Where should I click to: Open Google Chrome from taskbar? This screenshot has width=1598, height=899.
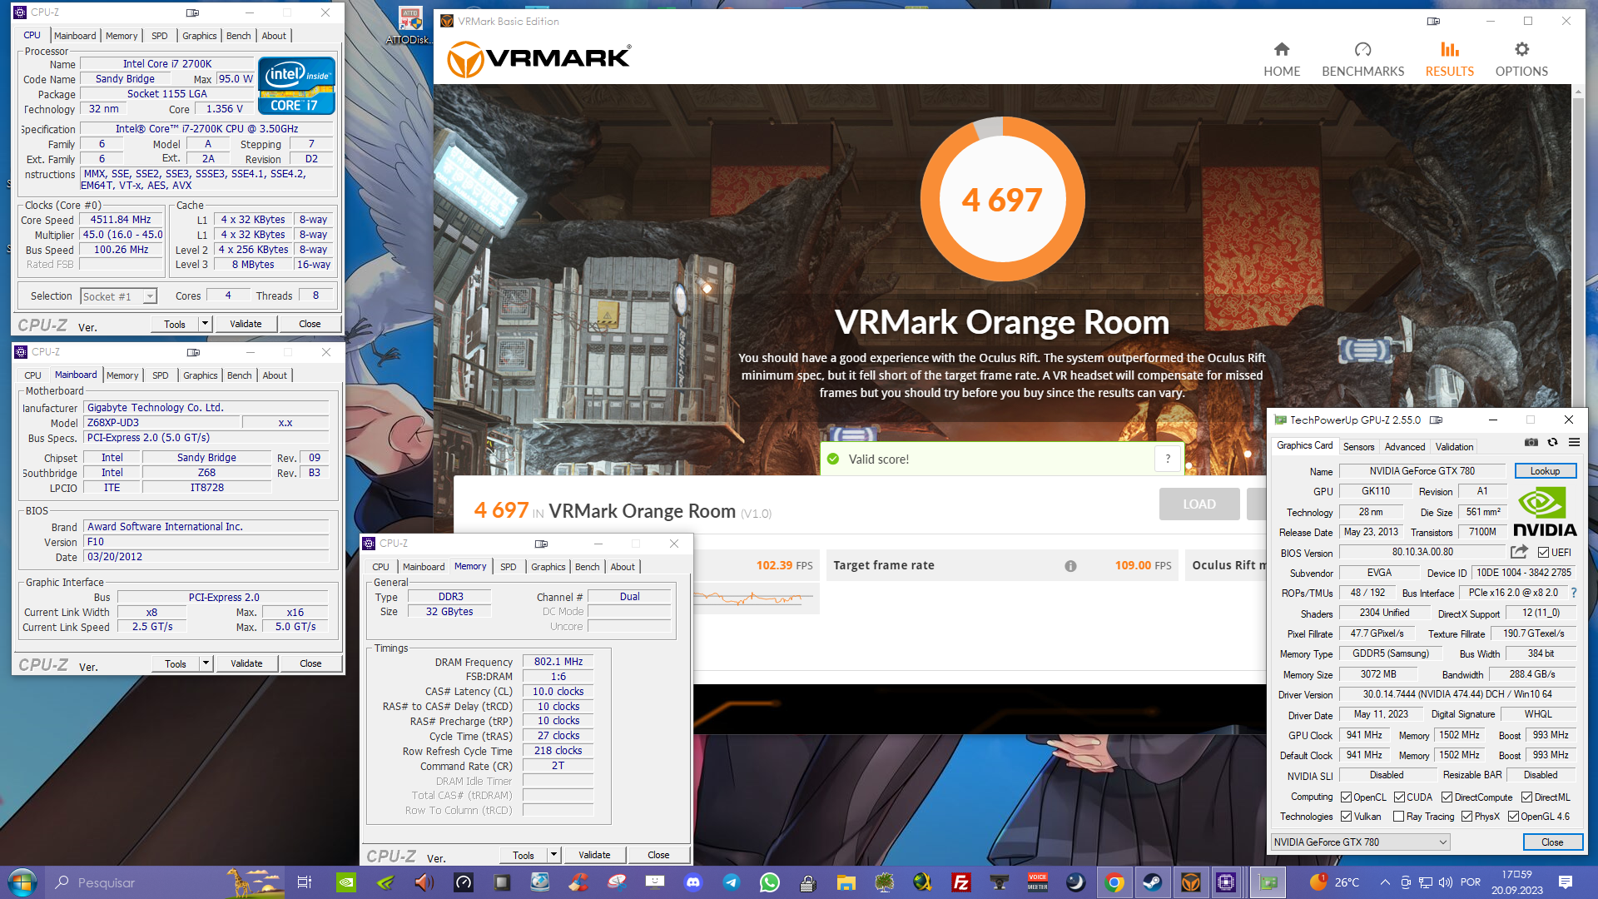(1114, 882)
